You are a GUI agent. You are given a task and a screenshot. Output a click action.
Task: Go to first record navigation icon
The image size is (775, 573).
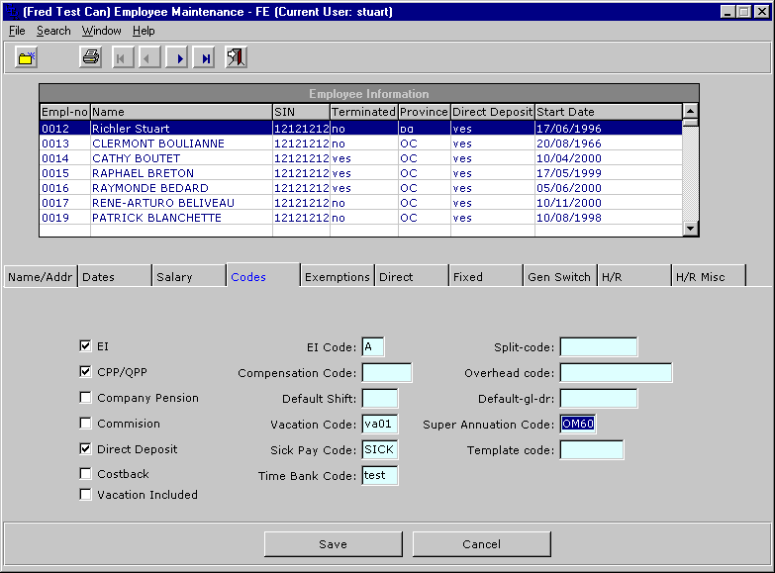point(121,58)
